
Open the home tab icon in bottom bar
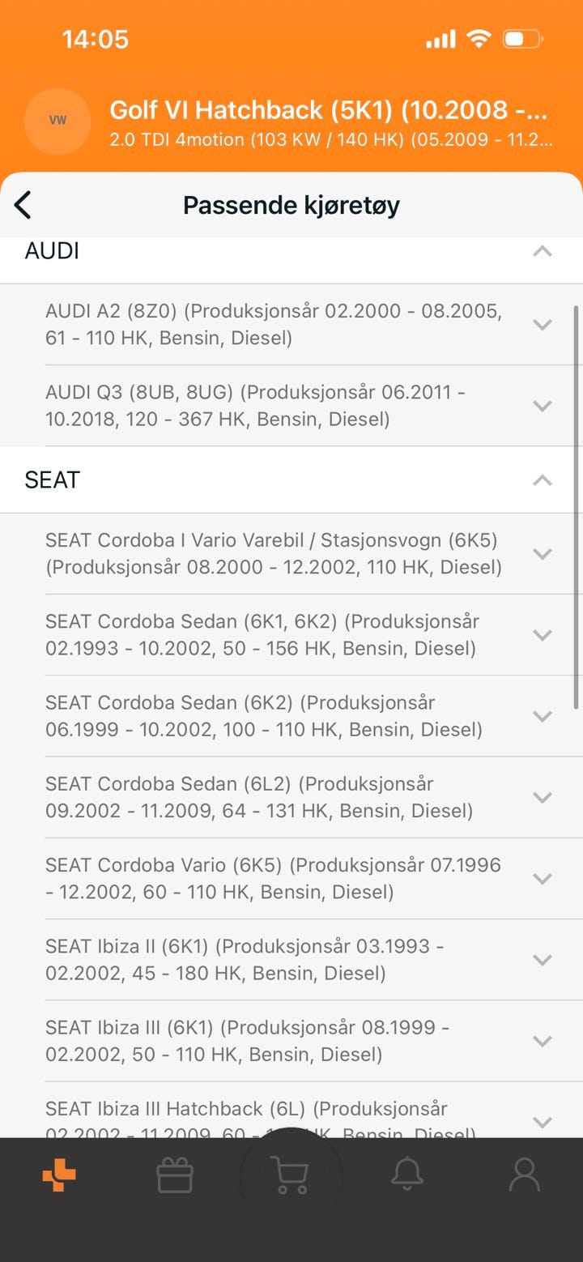(x=59, y=1175)
